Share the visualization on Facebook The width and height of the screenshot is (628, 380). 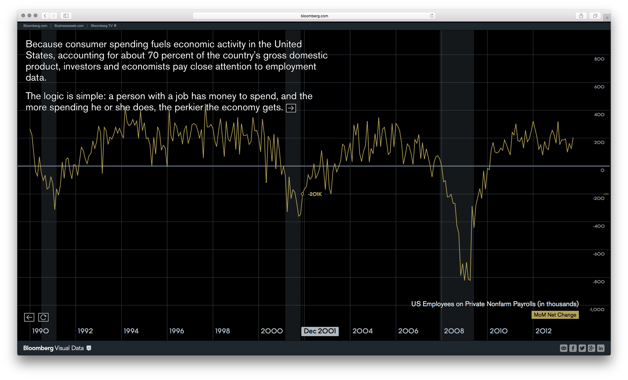(573, 348)
